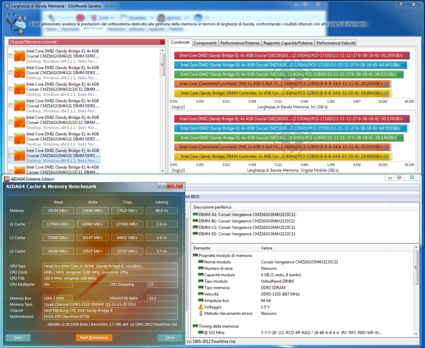
Task: Click the Nome modulo row icon
Action: point(201,262)
